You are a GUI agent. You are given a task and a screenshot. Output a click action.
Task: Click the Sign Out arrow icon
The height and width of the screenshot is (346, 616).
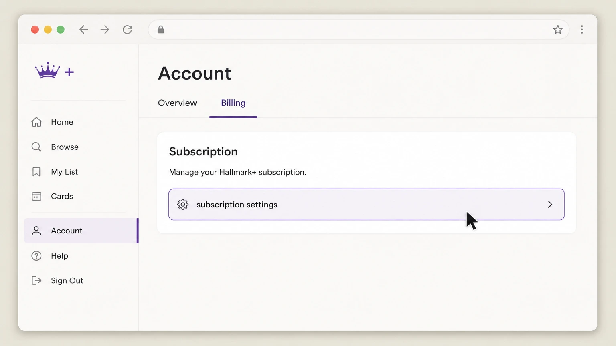click(36, 280)
